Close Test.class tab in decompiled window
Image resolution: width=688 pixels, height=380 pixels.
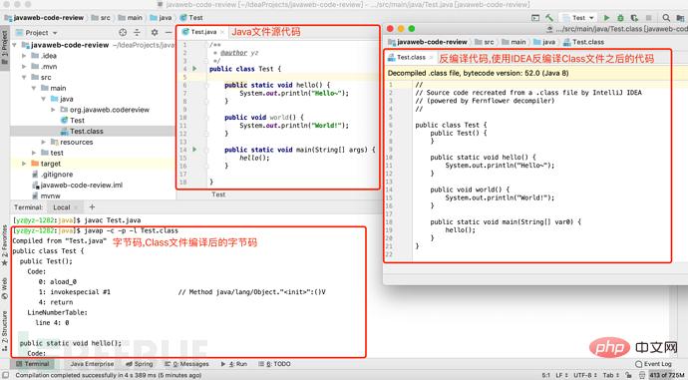431,57
